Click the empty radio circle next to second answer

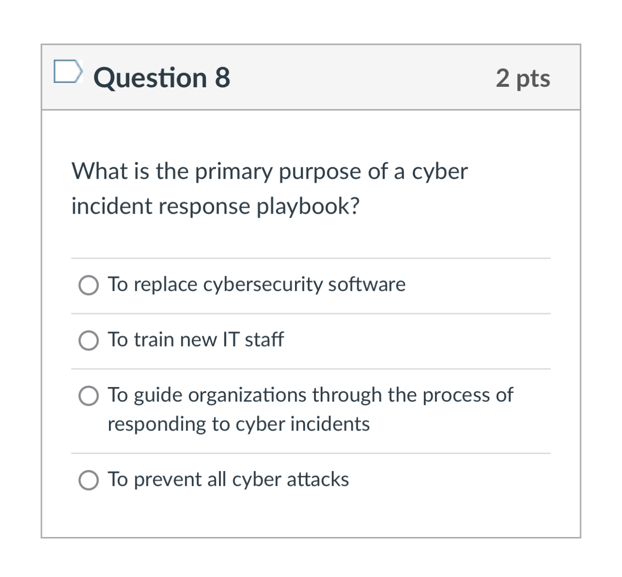click(x=88, y=340)
